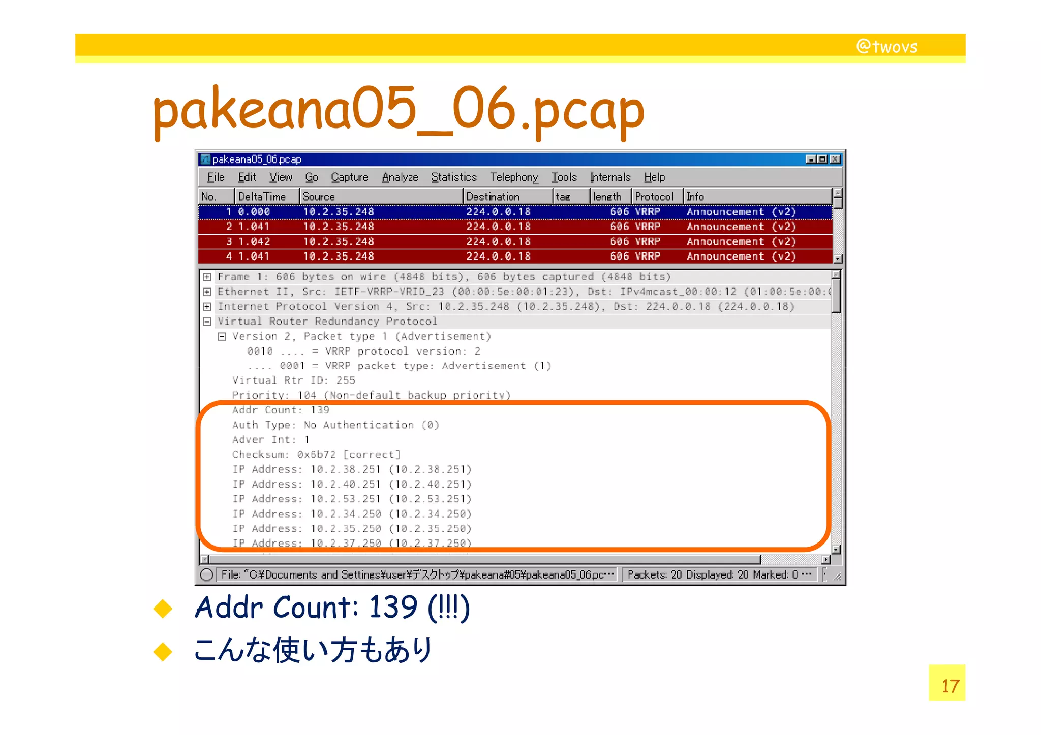Screen dimensions: 1041x735
Task: Select IP Address 10.2.35.250 row
Action: [352, 529]
